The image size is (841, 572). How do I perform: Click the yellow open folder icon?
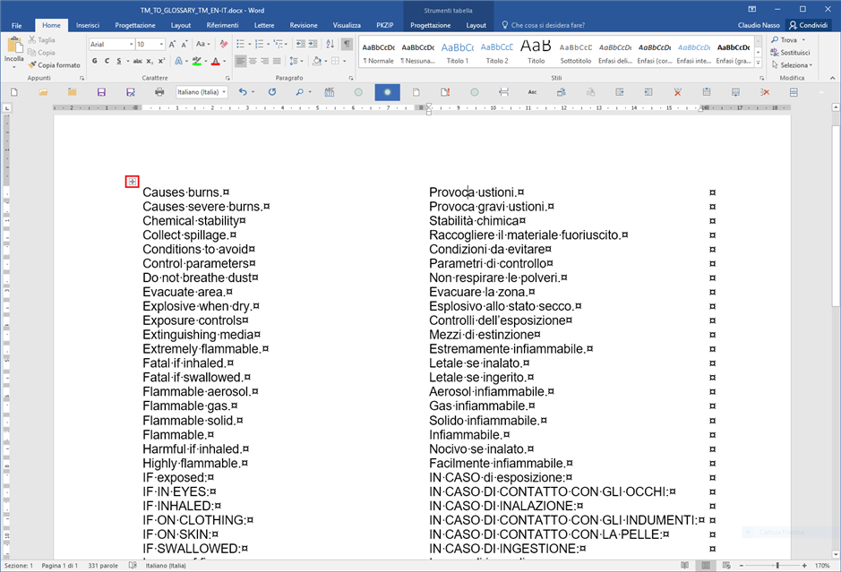43,92
